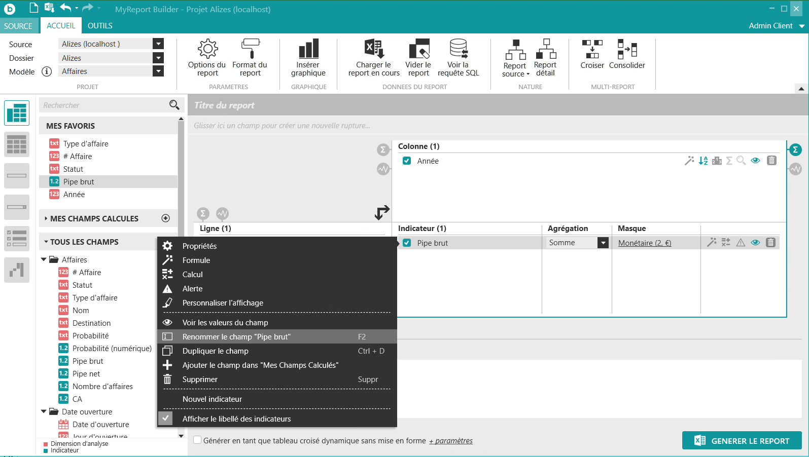809x457 pixels.
Task: Collapse the Affaires folder in field tree
Action: pyautogui.click(x=44, y=259)
